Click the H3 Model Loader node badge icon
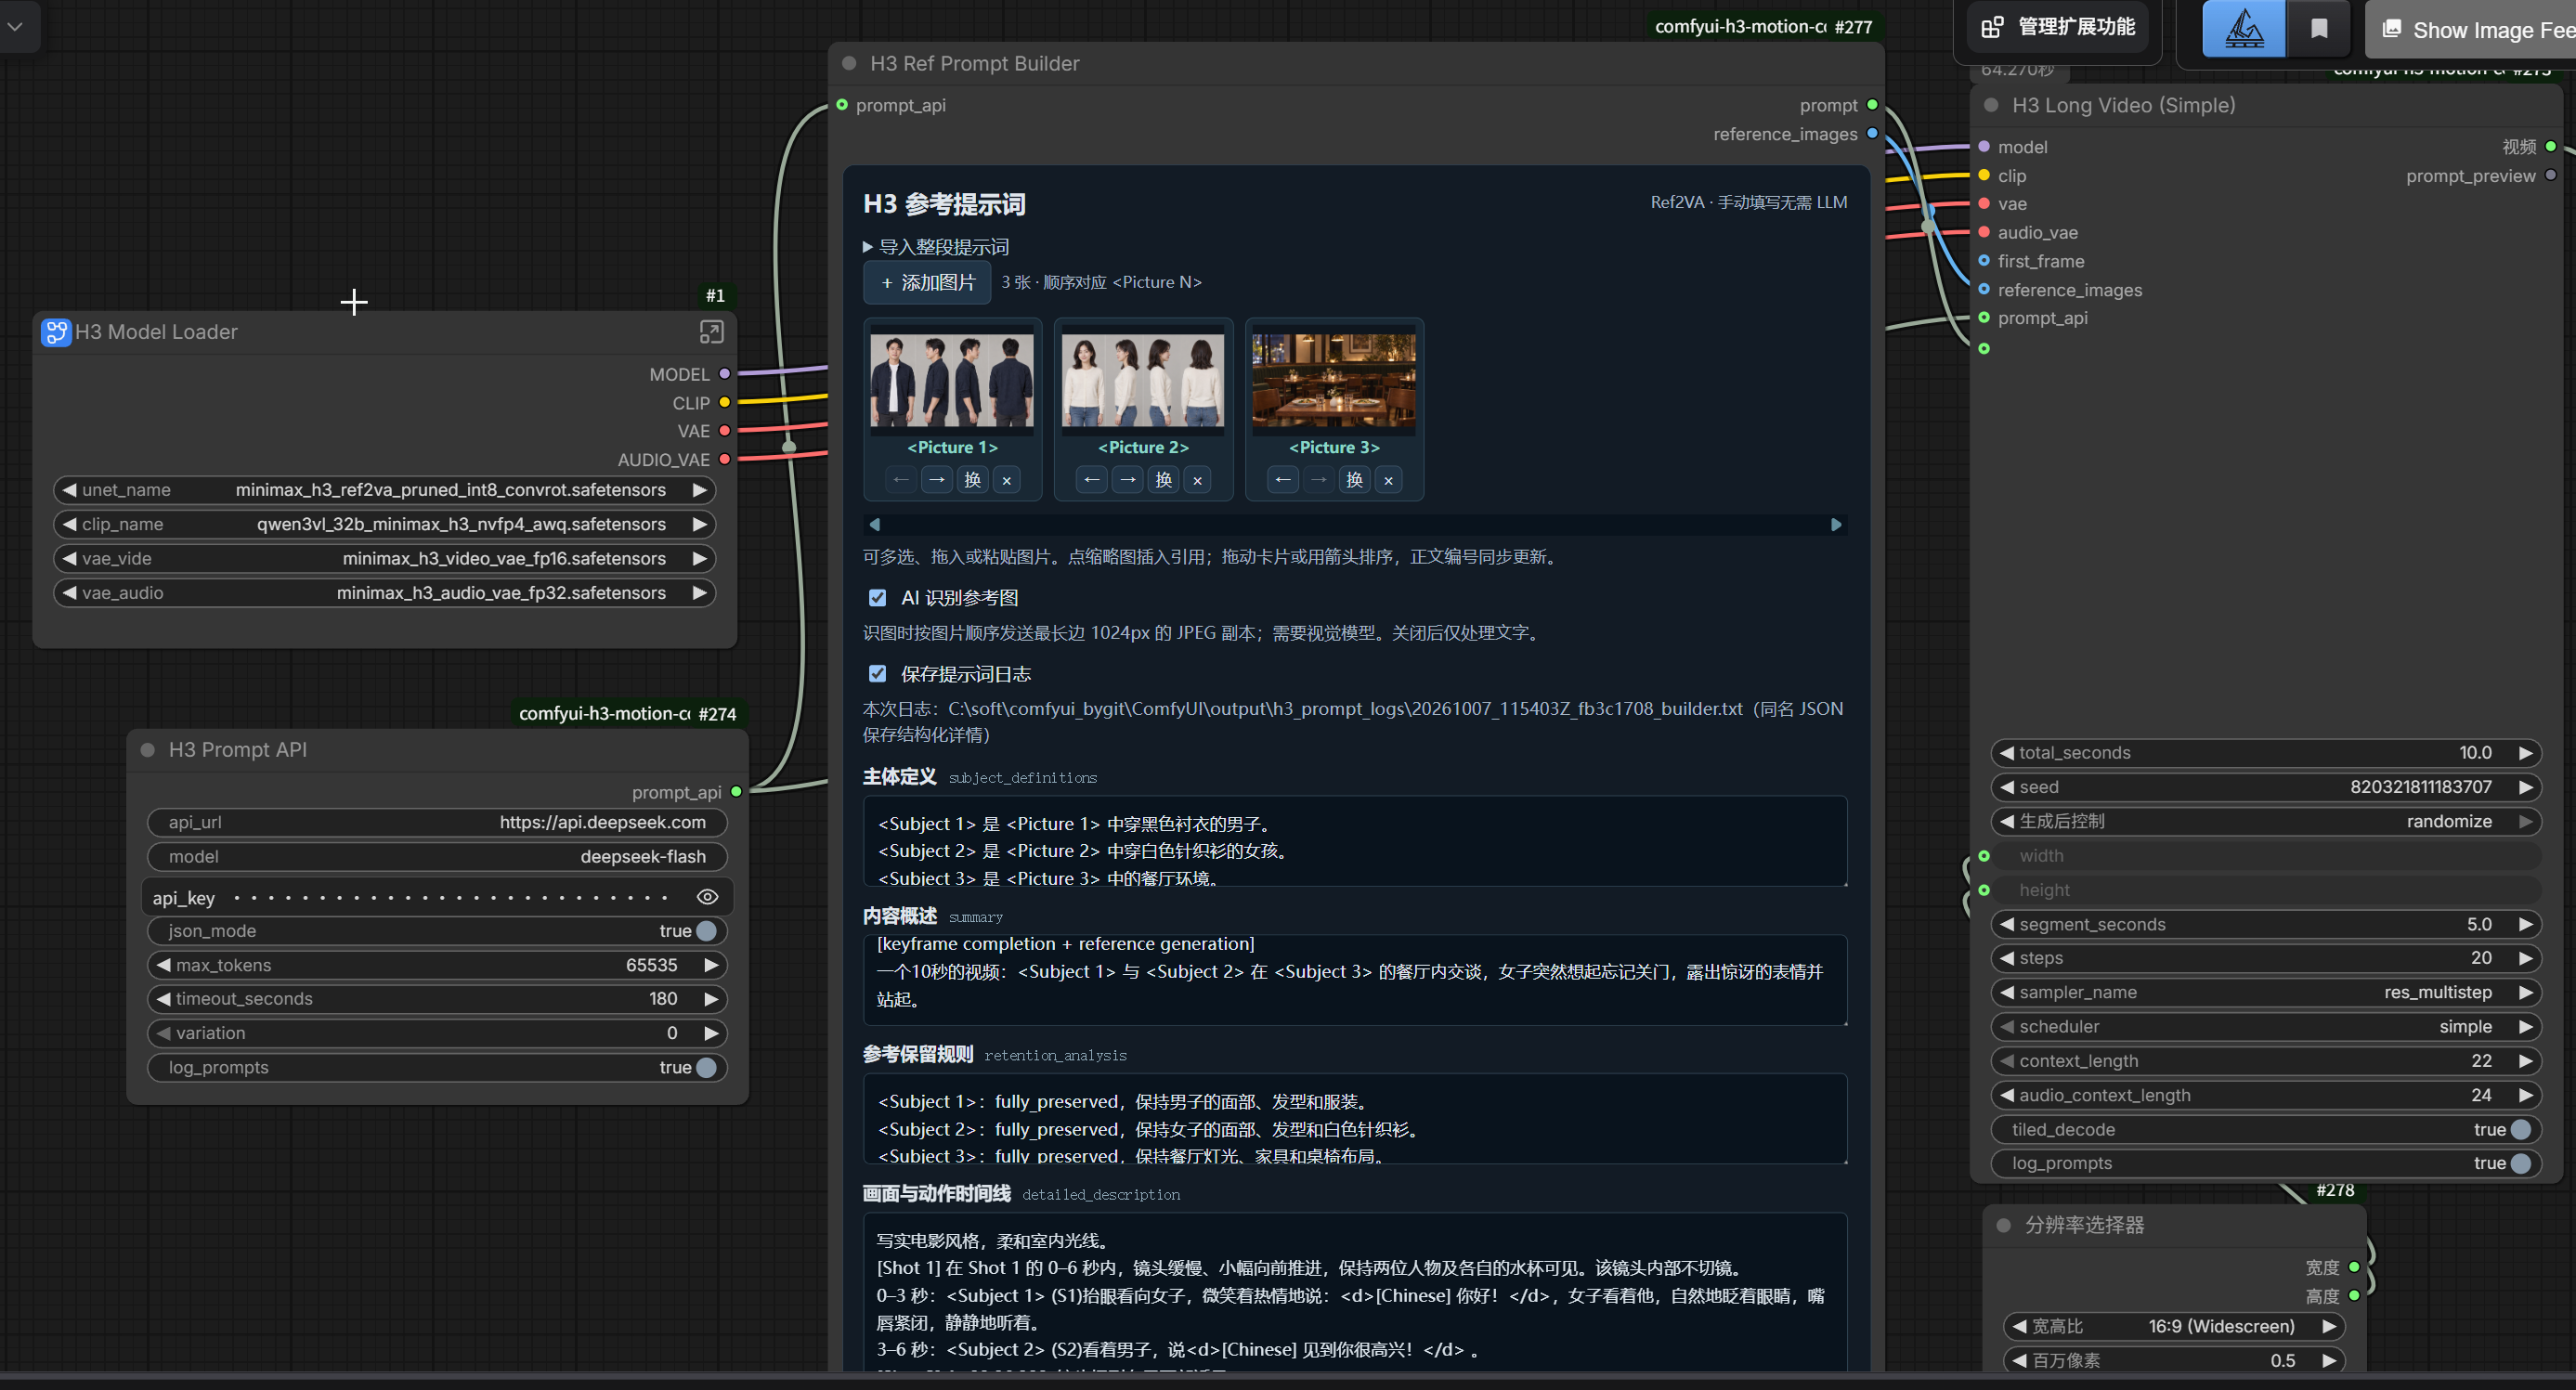This screenshot has width=2576, height=1390. coord(56,332)
